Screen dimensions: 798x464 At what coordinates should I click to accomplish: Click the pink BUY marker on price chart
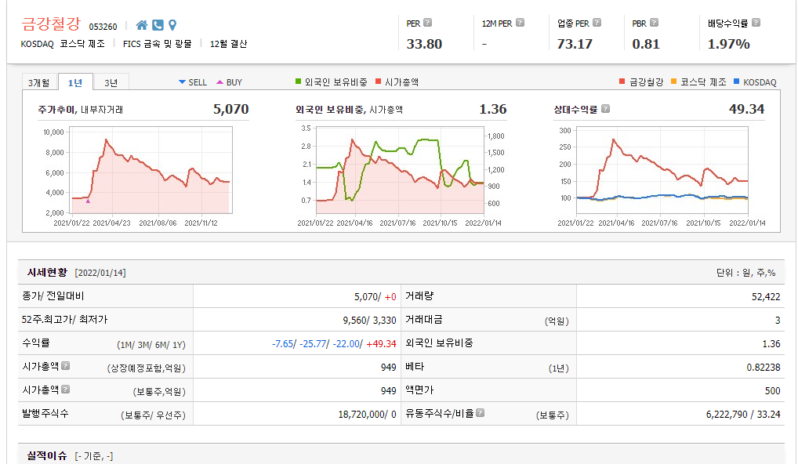click(x=88, y=201)
